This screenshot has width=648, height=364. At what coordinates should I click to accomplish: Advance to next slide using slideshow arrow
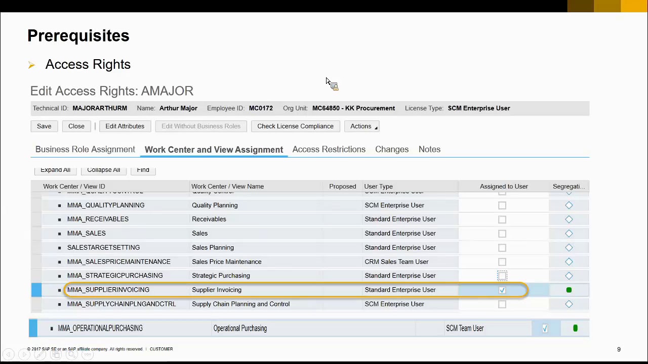click(24, 354)
